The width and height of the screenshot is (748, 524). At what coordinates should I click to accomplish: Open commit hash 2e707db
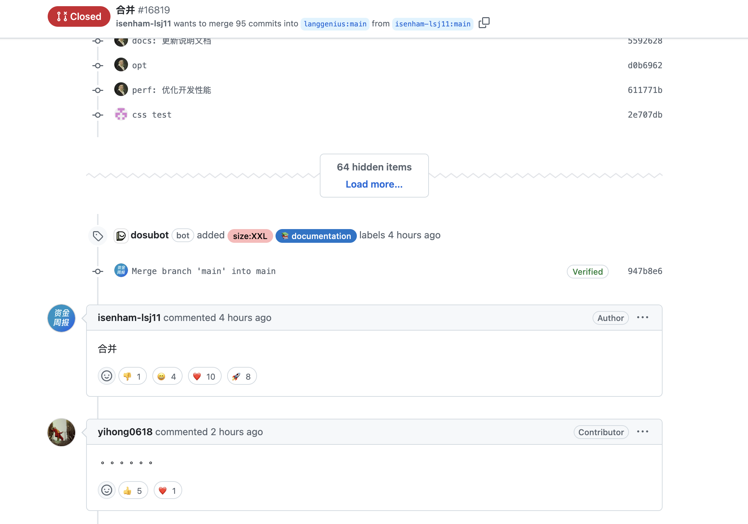pyautogui.click(x=645, y=115)
